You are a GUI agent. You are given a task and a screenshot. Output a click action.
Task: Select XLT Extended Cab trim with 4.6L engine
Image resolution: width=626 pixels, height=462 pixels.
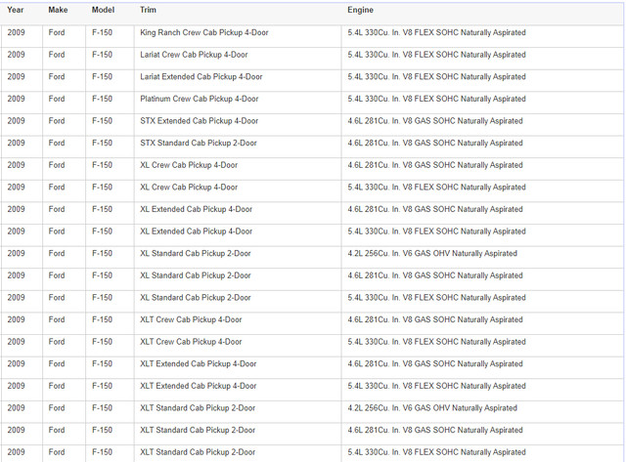pyautogui.click(x=198, y=363)
